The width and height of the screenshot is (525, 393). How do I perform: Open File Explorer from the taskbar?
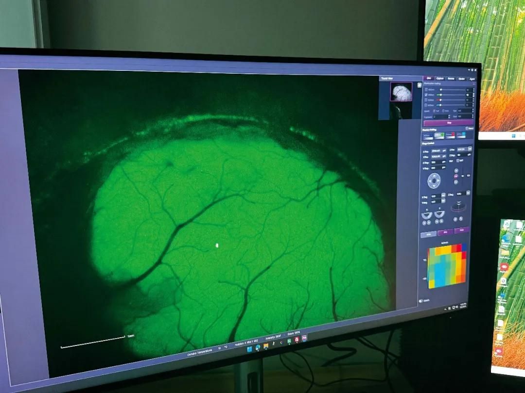[x=266, y=346]
